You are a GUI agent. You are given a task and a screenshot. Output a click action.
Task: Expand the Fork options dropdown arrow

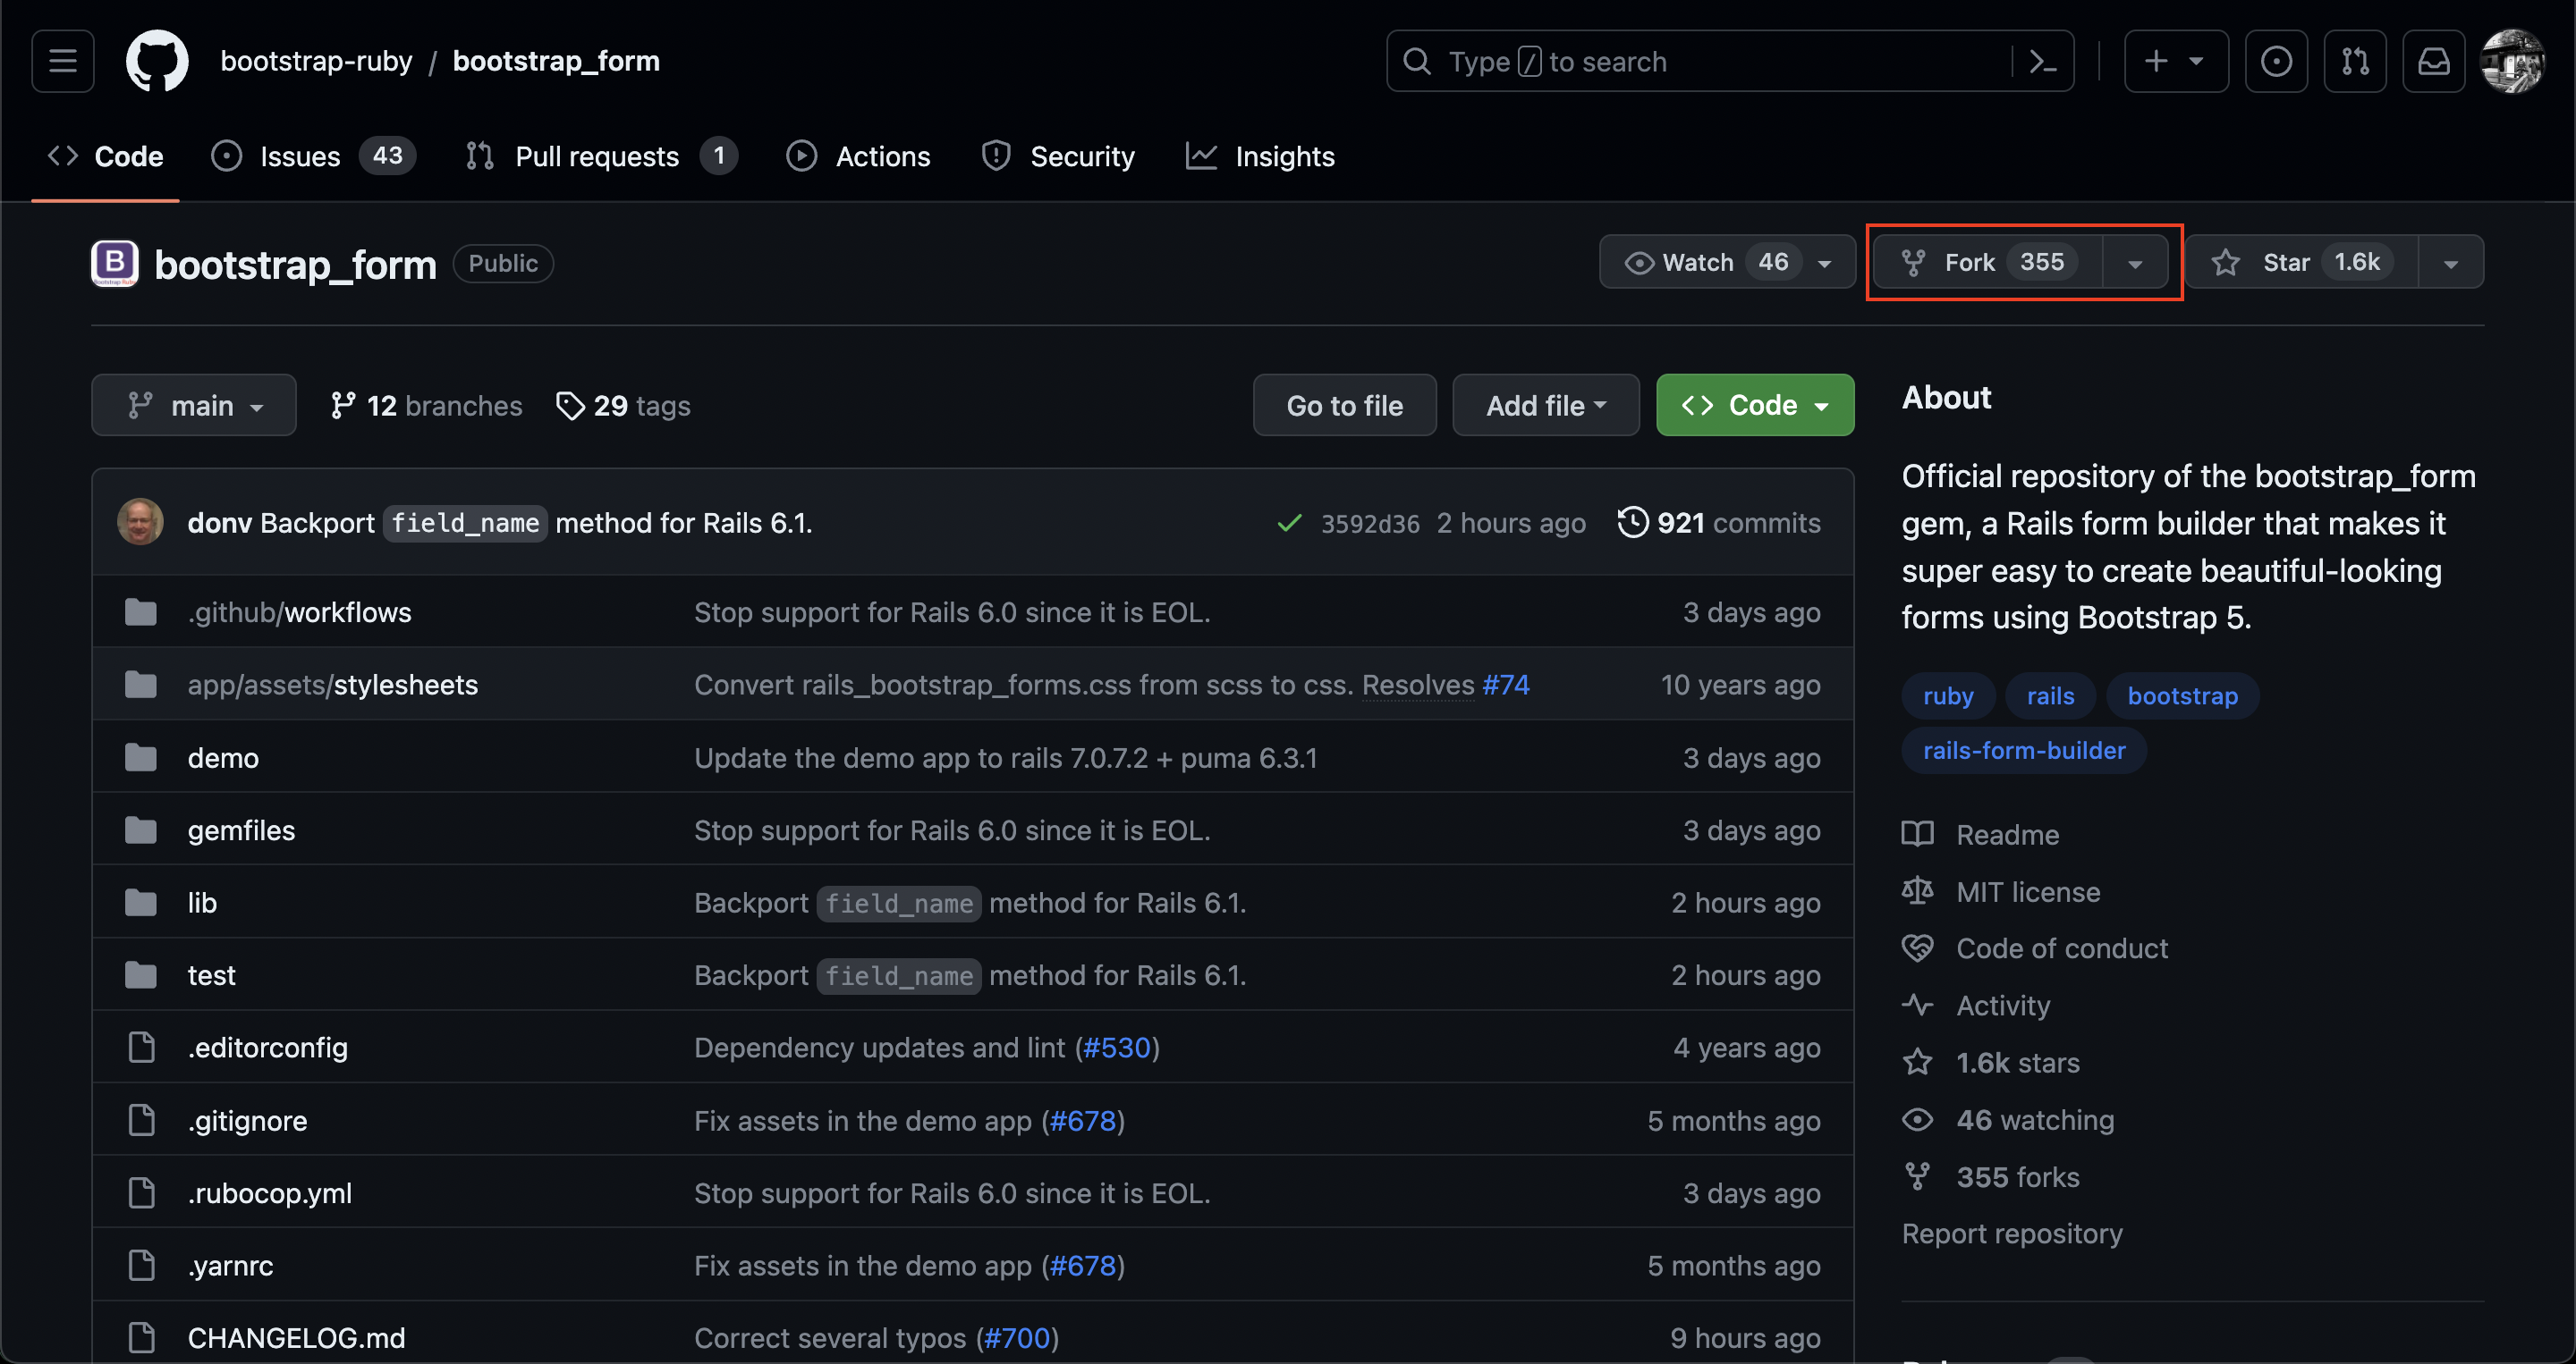pyautogui.click(x=2135, y=264)
